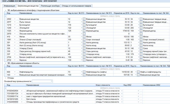This screenshot has height=104, width=170.
Task: Click the no. 344 code clear icon in Формальдегид row 1325
Action: tap(141, 31)
